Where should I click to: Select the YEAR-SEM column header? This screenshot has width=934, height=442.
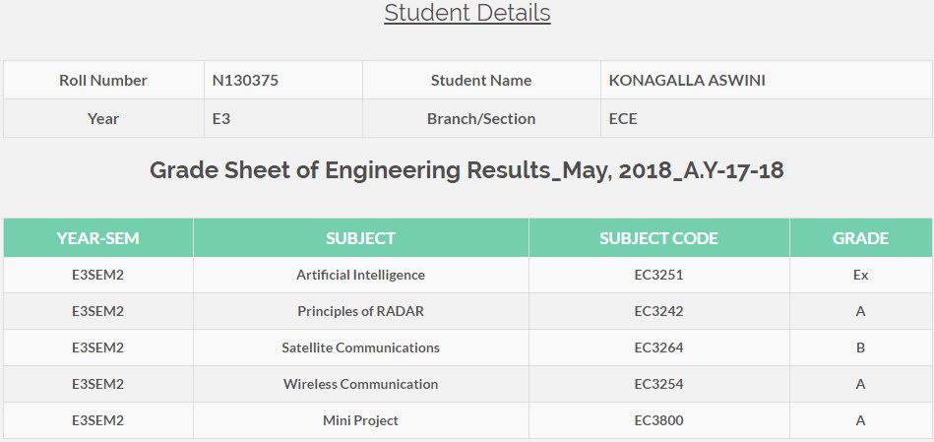[x=98, y=238]
